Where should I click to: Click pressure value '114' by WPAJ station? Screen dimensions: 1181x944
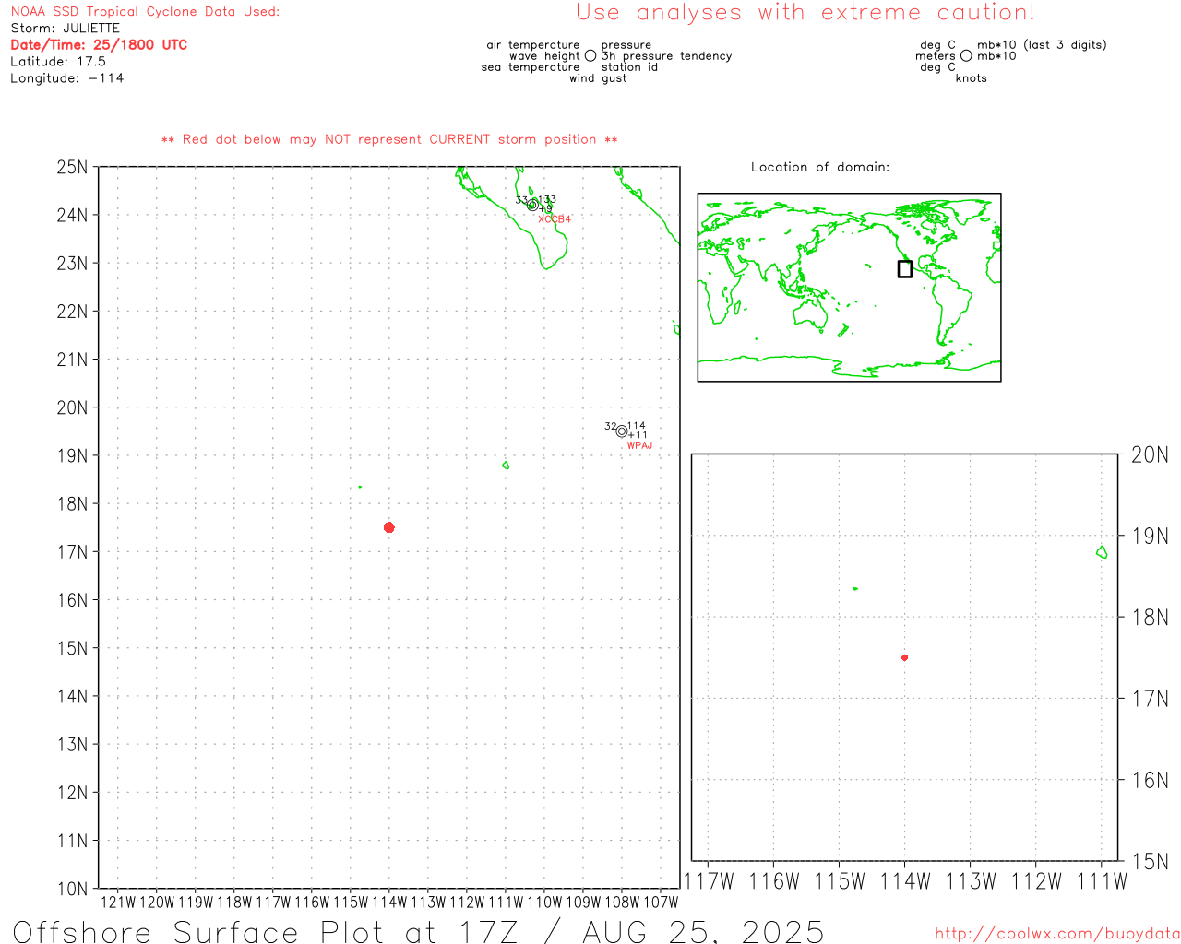[637, 426]
